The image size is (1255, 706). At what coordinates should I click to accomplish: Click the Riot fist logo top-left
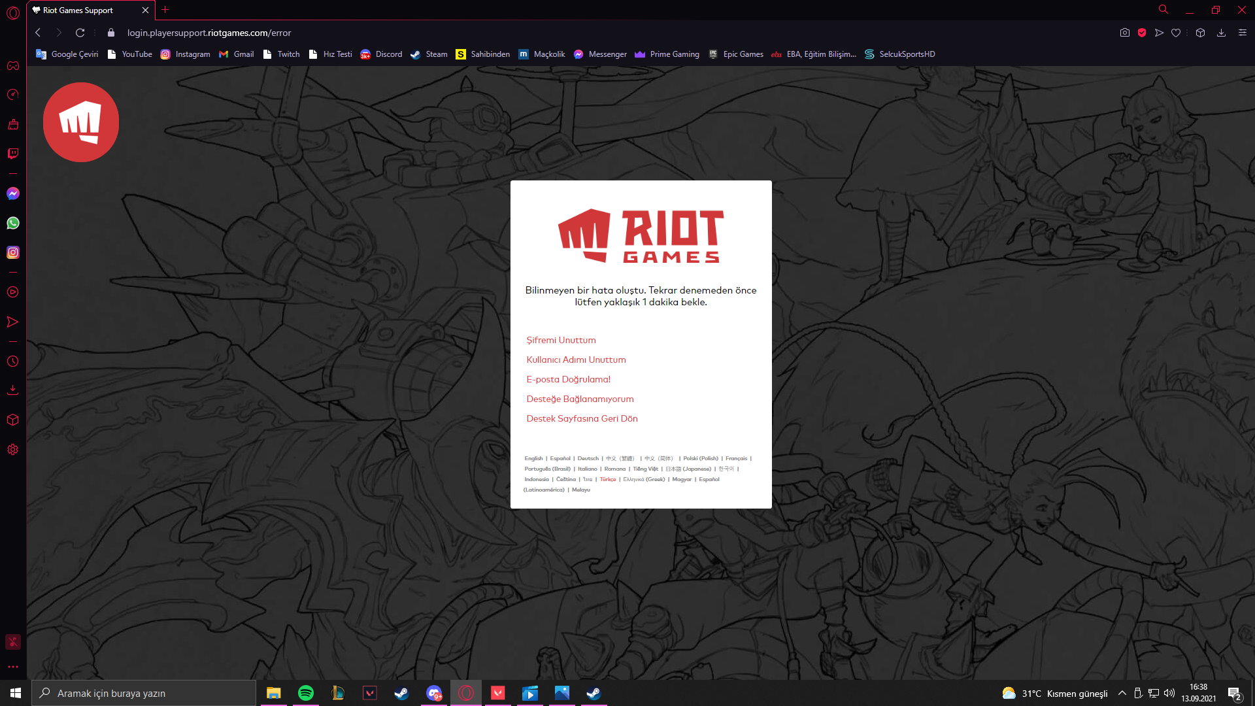point(81,122)
